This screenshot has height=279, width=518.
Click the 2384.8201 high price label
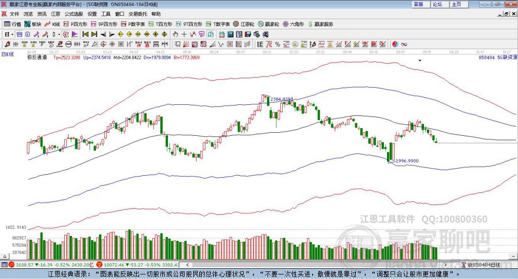(282, 99)
